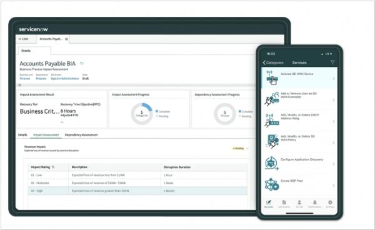
Task: Open the Add, Modify, or Delete SD WAN Policy chevron
Action: pyautogui.click(x=334, y=142)
